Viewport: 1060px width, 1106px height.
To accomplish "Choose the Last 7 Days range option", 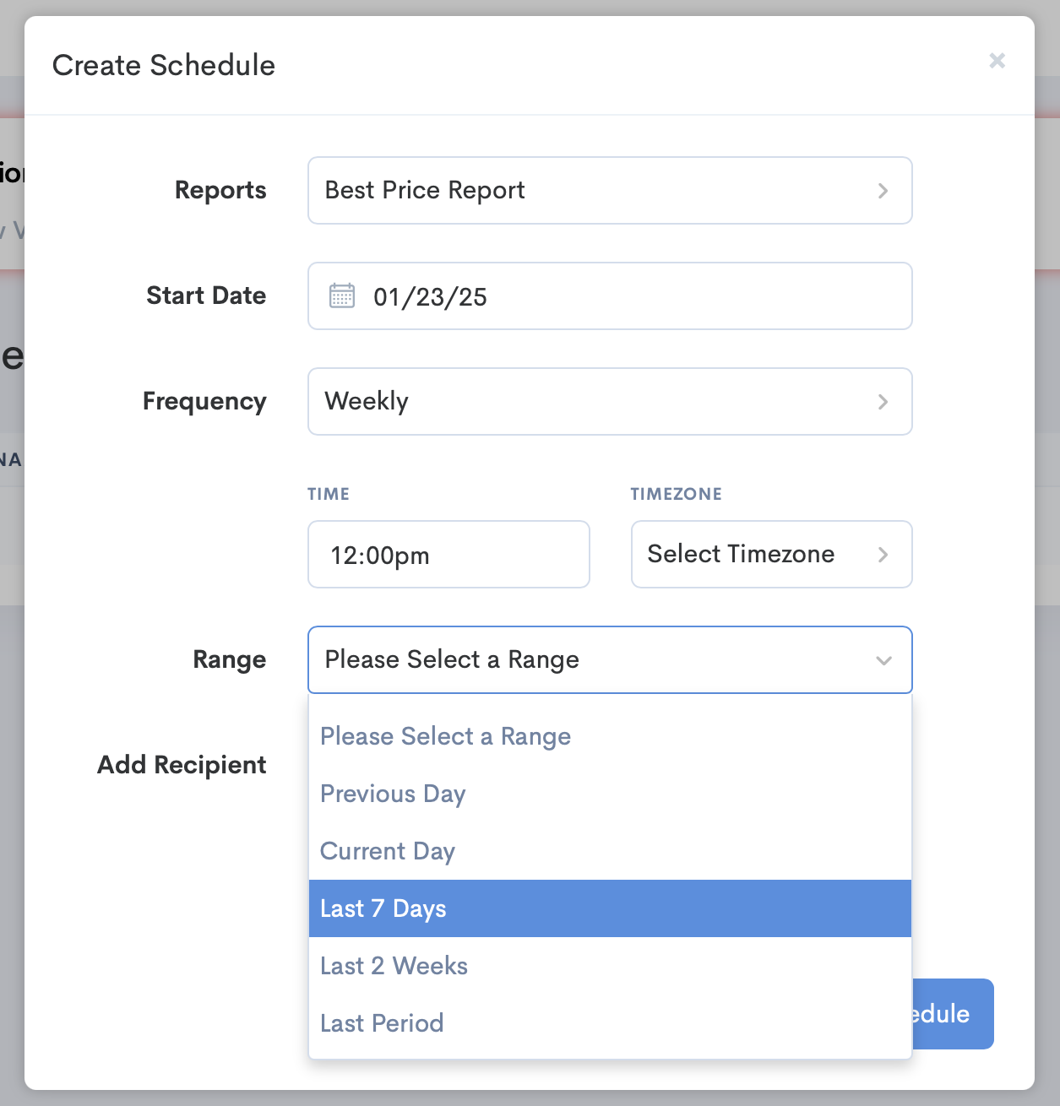I will pyautogui.click(x=383, y=908).
